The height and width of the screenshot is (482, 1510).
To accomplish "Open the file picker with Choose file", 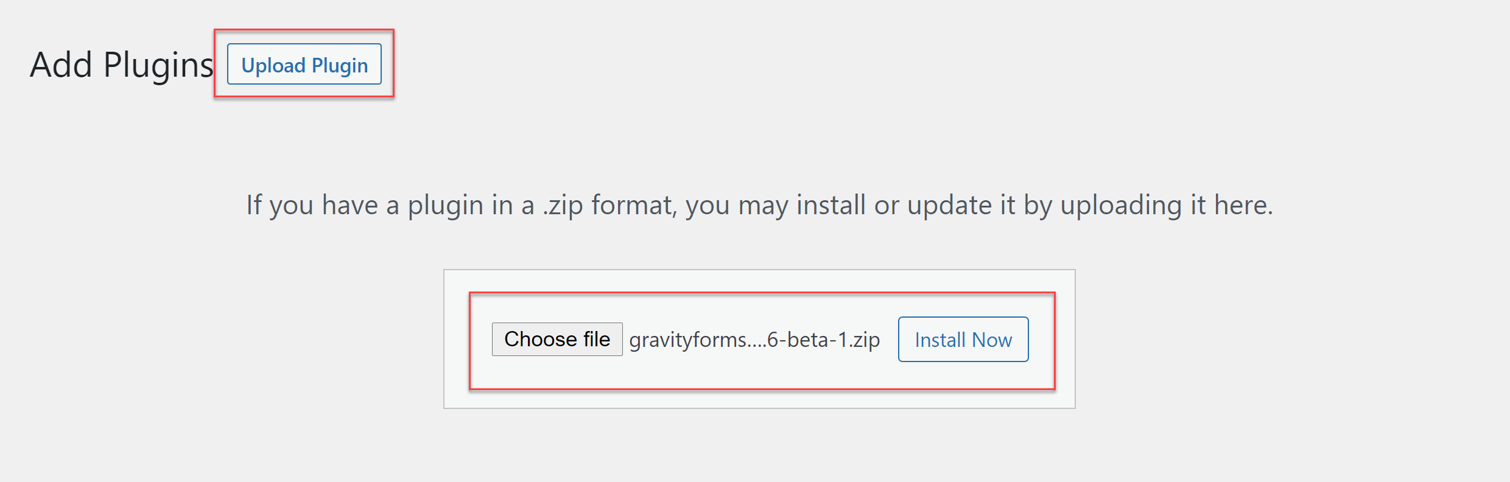I will (557, 339).
